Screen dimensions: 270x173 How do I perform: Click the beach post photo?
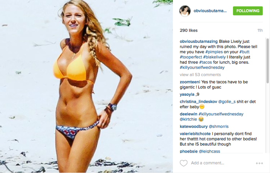coord(86,86)
